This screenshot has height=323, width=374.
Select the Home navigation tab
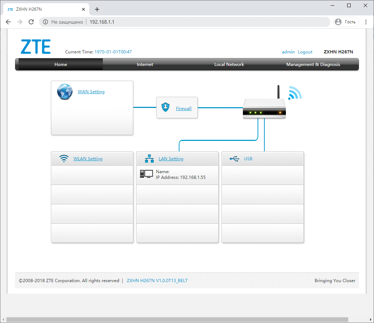click(x=61, y=65)
